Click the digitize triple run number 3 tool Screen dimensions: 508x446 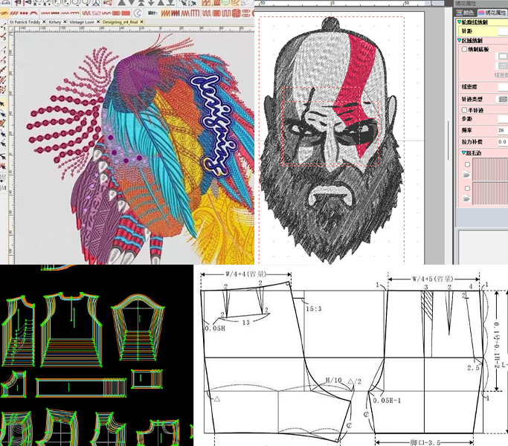[x=3, y=36]
